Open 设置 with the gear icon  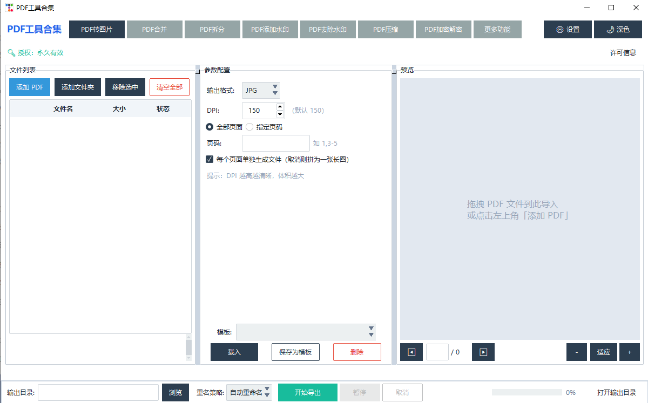568,30
